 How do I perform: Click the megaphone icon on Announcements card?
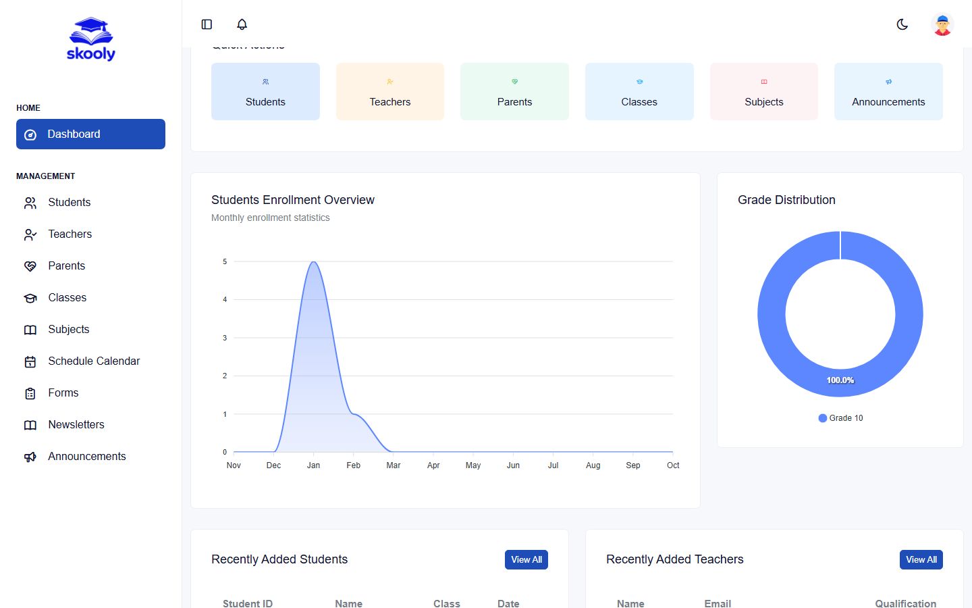click(888, 82)
